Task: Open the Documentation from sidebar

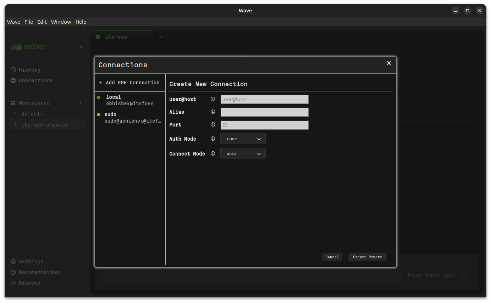Action: (x=38, y=272)
